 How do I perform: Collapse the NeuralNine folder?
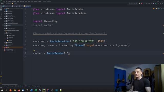(4, 34)
